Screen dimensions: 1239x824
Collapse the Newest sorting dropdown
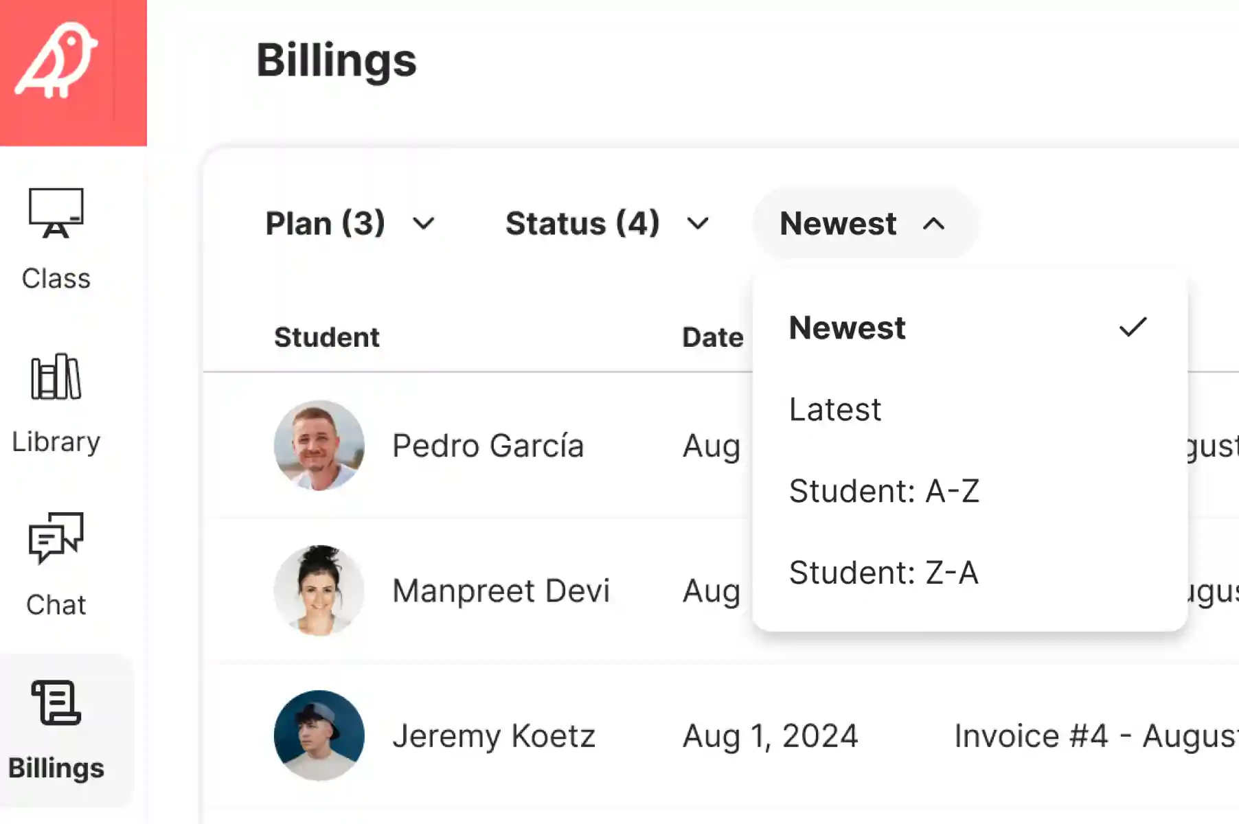click(x=862, y=223)
